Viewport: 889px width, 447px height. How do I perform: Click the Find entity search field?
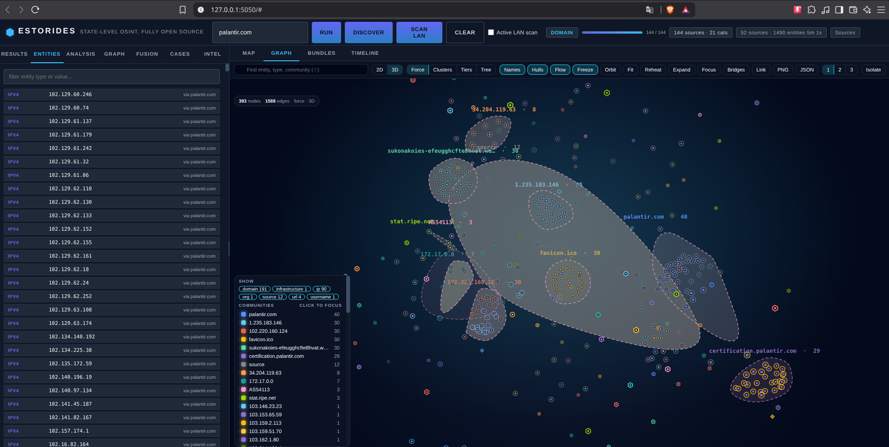pos(301,70)
